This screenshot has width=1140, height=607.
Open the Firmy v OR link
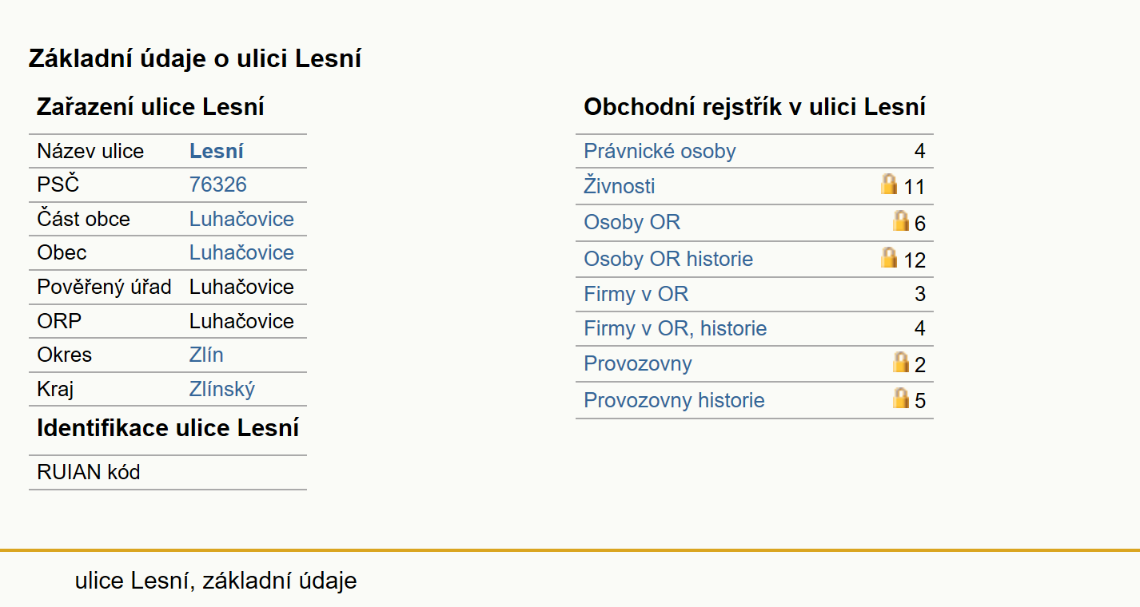(x=636, y=294)
